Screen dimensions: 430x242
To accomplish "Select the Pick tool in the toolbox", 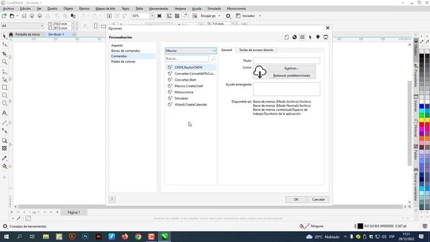I will tap(5, 36).
